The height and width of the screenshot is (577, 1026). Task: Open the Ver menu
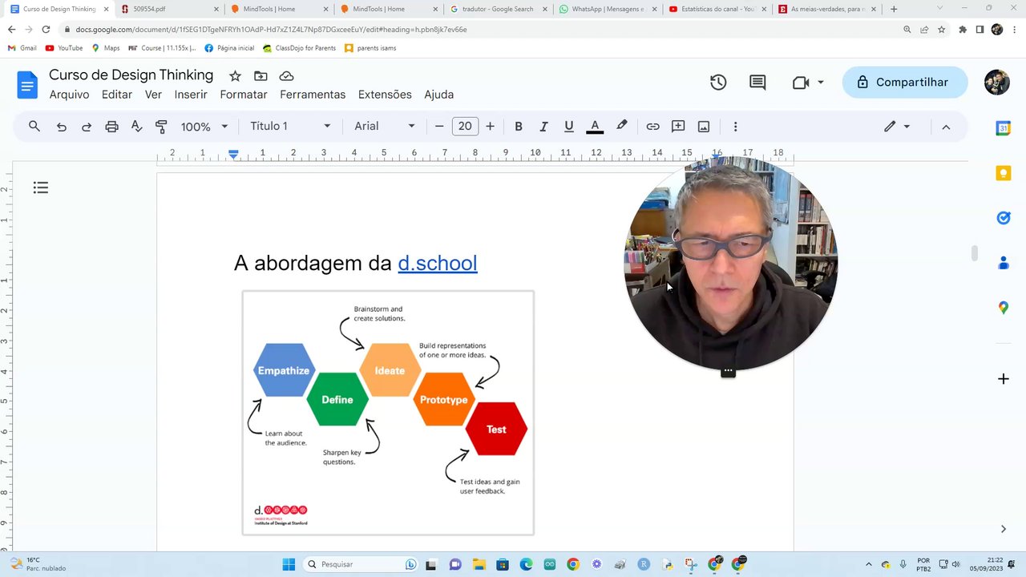153,95
